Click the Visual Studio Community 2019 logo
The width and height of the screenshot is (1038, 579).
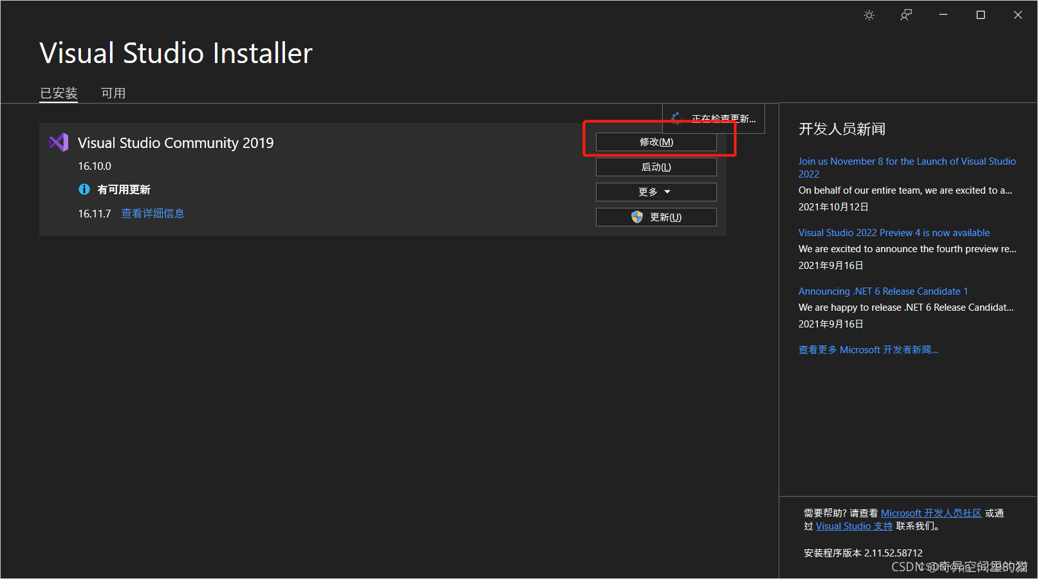58,142
